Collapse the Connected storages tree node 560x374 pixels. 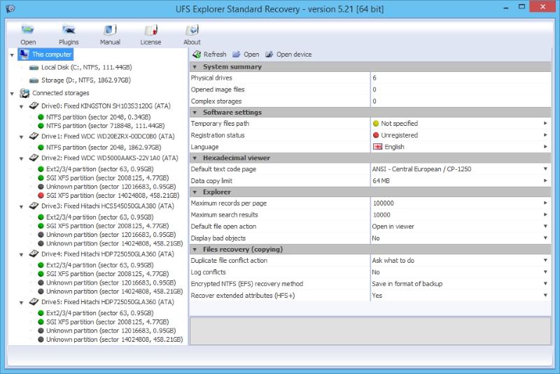point(12,94)
